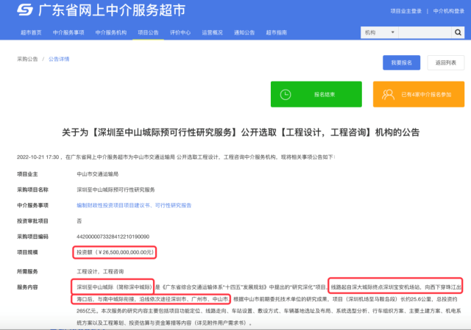Click the 工程设计、工程咨询 required services value
471x330 pixels.
[x=100, y=271]
